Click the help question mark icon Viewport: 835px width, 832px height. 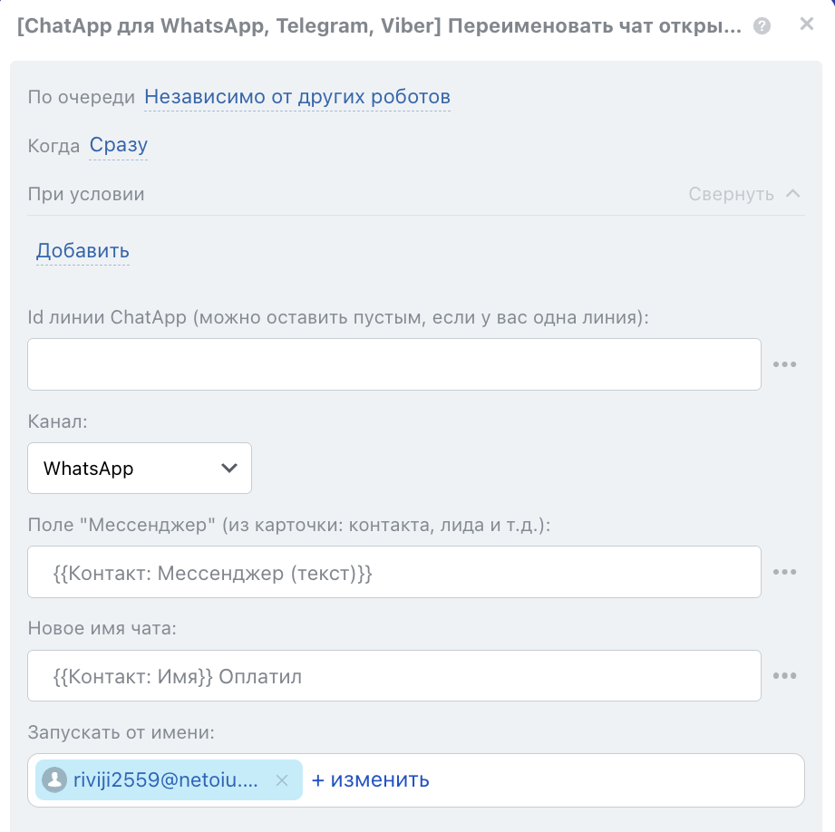click(x=762, y=26)
